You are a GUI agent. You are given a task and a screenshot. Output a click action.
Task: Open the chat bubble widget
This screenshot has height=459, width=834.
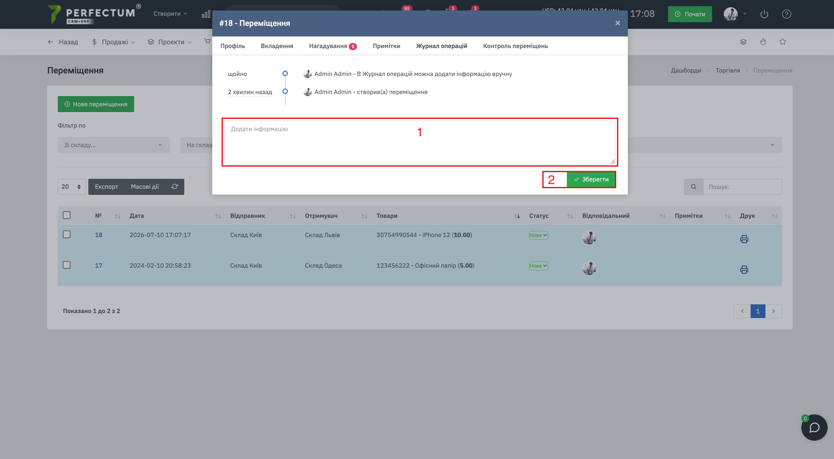pos(814,427)
